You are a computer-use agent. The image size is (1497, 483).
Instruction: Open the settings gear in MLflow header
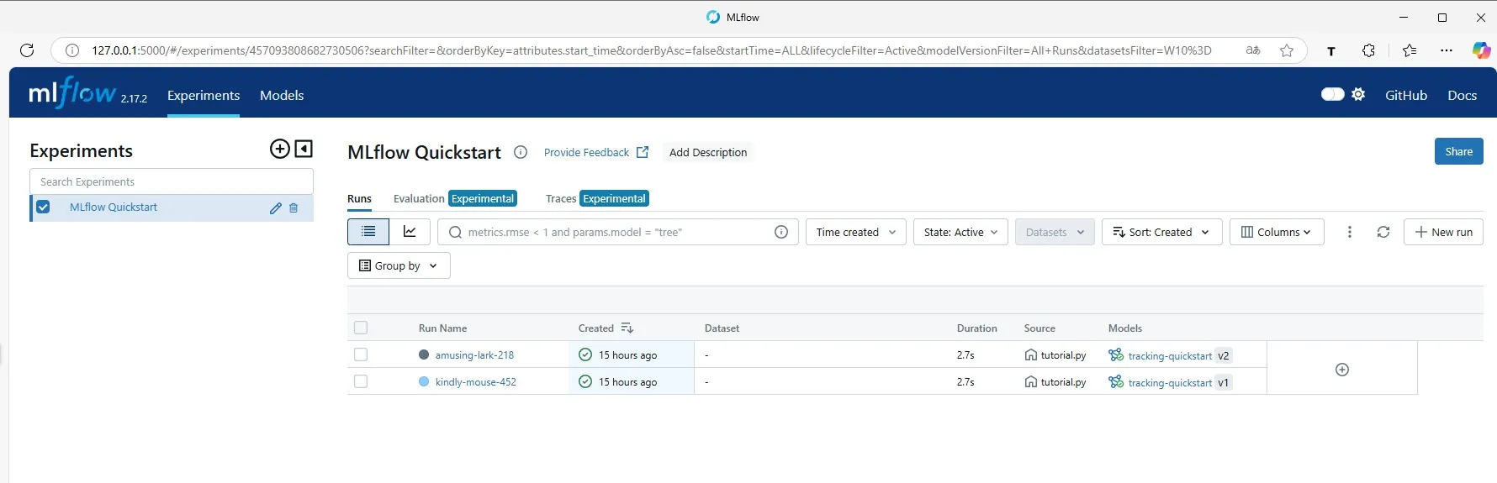(x=1358, y=94)
